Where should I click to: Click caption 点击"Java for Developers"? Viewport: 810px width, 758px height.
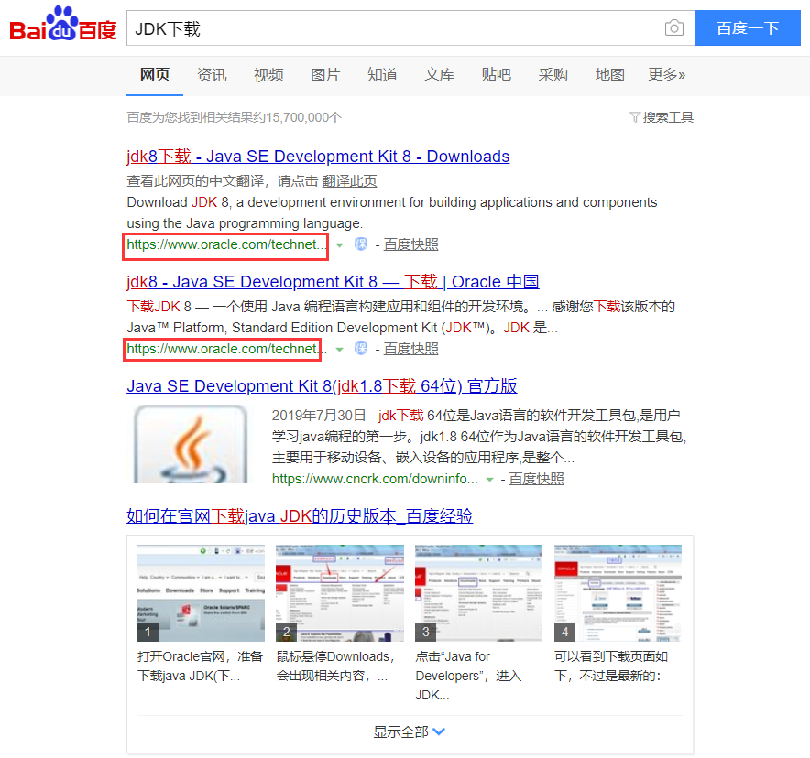pos(469,676)
